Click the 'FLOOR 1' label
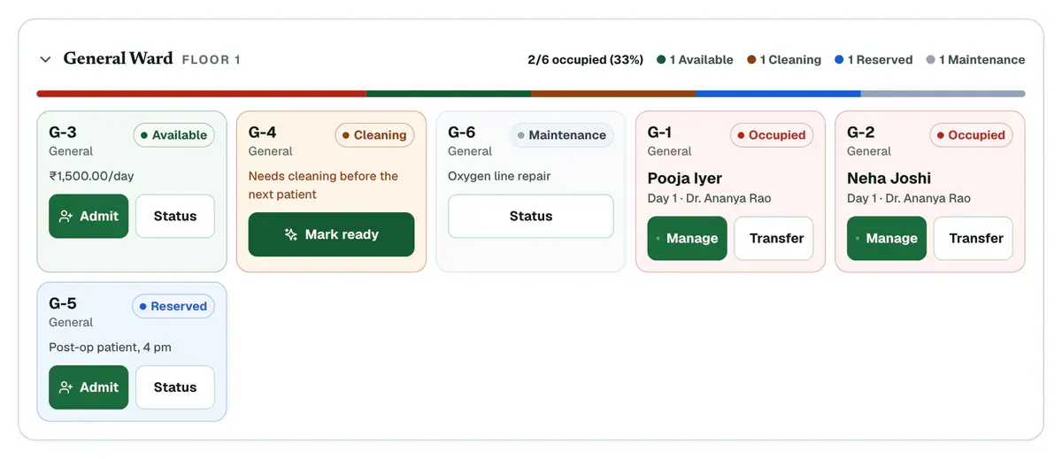 212,60
